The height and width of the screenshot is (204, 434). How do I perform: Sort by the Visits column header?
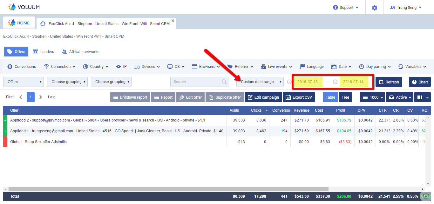(234, 110)
